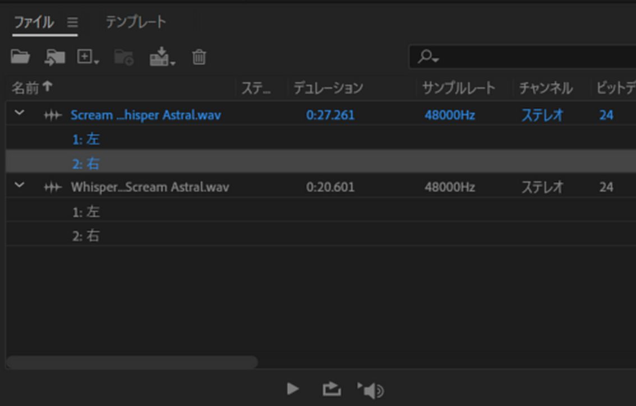Screen dimensions: 636x406
Task: Click the duration value 0:20.601
Action: pos(330,187)
